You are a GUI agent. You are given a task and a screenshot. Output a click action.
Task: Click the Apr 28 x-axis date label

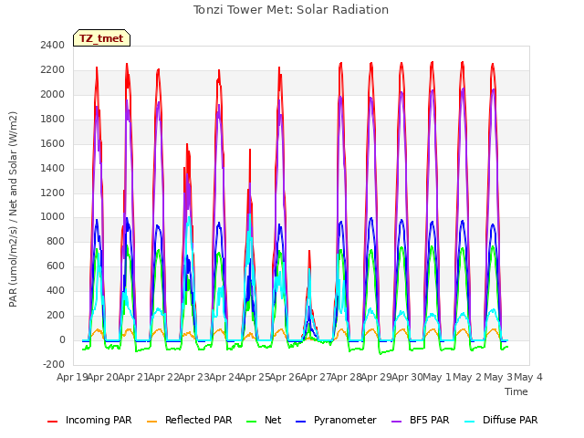[346, 377]
